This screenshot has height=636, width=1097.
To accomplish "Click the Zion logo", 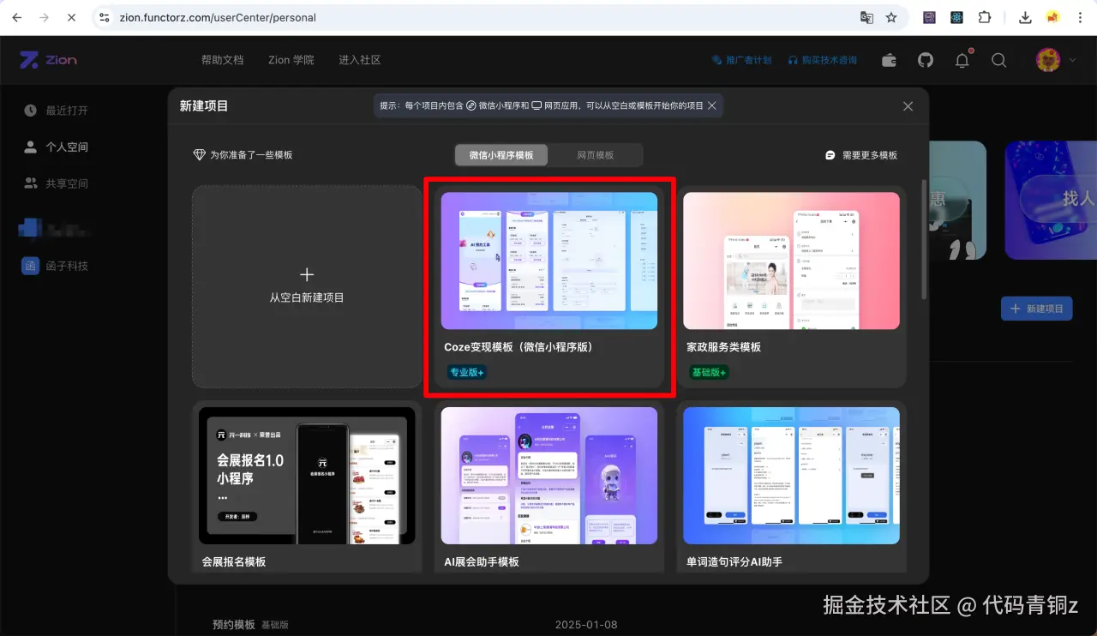I will point(49,60).
